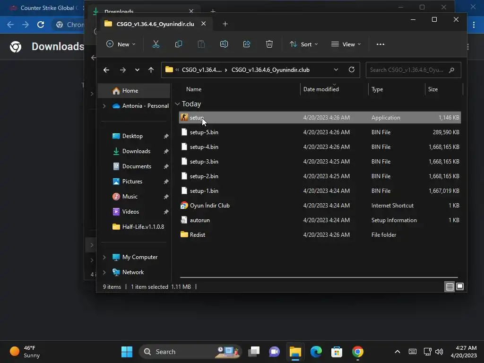Open the weather widget showing 46°F
The image size is (484, 363).
pos(25,352)
